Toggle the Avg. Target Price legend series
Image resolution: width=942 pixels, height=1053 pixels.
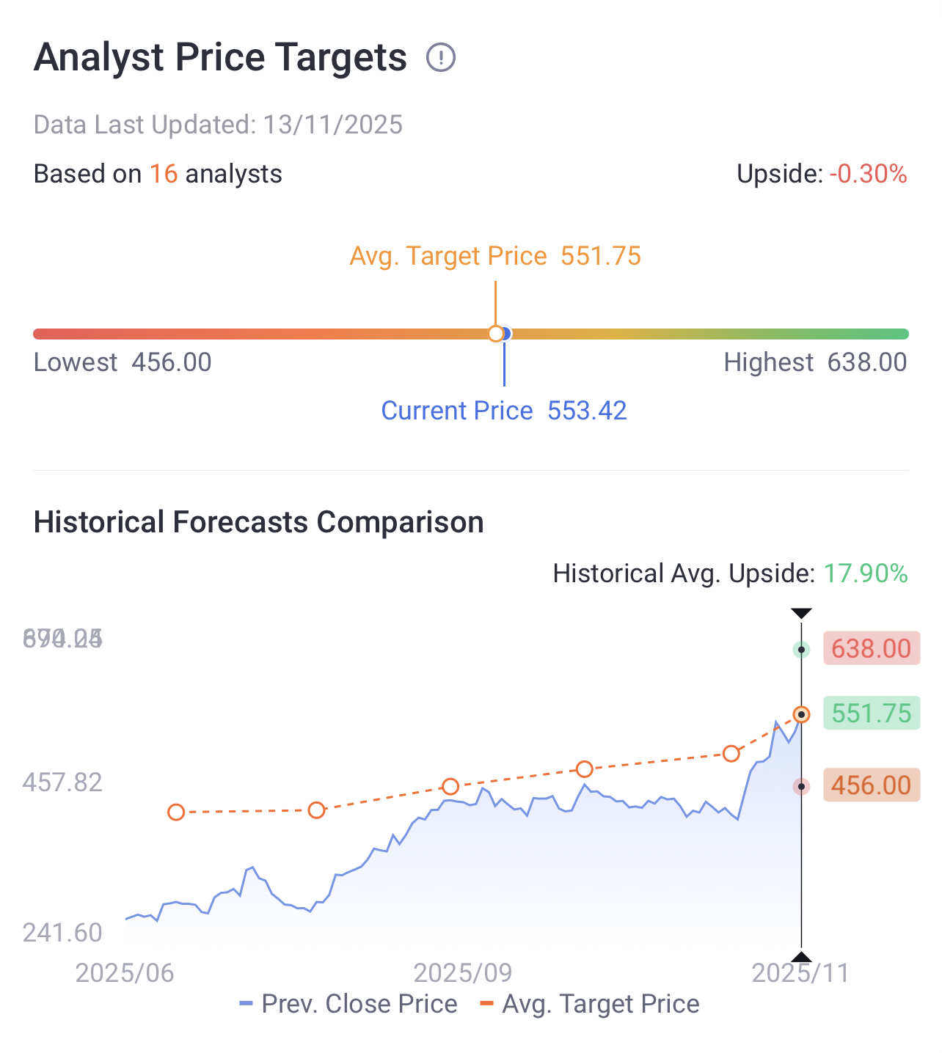[x=590, y=1004]
